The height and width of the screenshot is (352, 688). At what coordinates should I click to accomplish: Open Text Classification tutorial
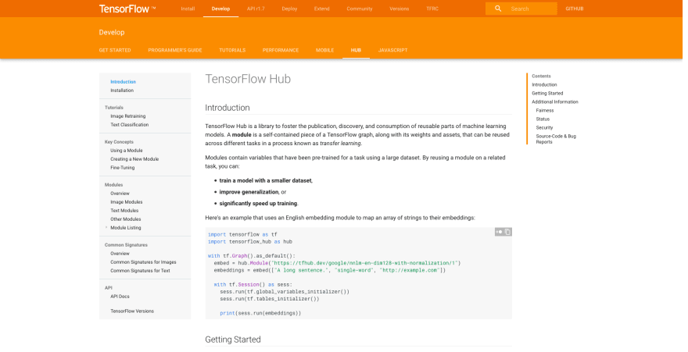[130, 125]
